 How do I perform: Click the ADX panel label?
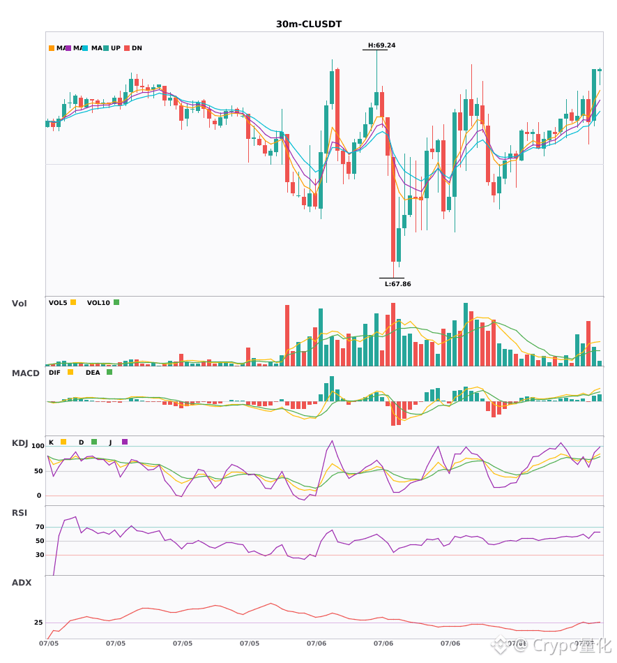pyautogui.click(x=22, y=582)
